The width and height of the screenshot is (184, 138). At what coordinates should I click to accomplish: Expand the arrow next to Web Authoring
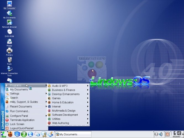tap(88, 123)
